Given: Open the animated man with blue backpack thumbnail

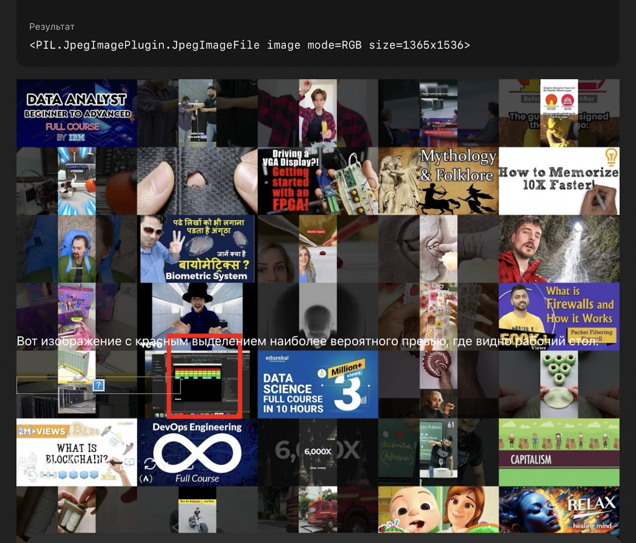Looking at the screenshot, I should 77,249.
